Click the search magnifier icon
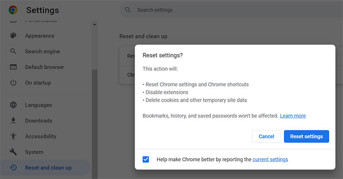Viewport: 343px width, 179px height. pyautogui.click(x=128, y=10)
